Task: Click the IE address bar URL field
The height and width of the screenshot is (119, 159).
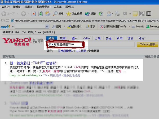Action: tap(85, 21)
